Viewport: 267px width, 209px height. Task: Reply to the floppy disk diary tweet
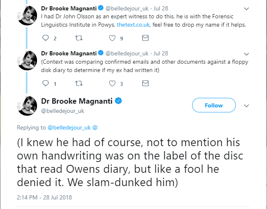(46, 83)
